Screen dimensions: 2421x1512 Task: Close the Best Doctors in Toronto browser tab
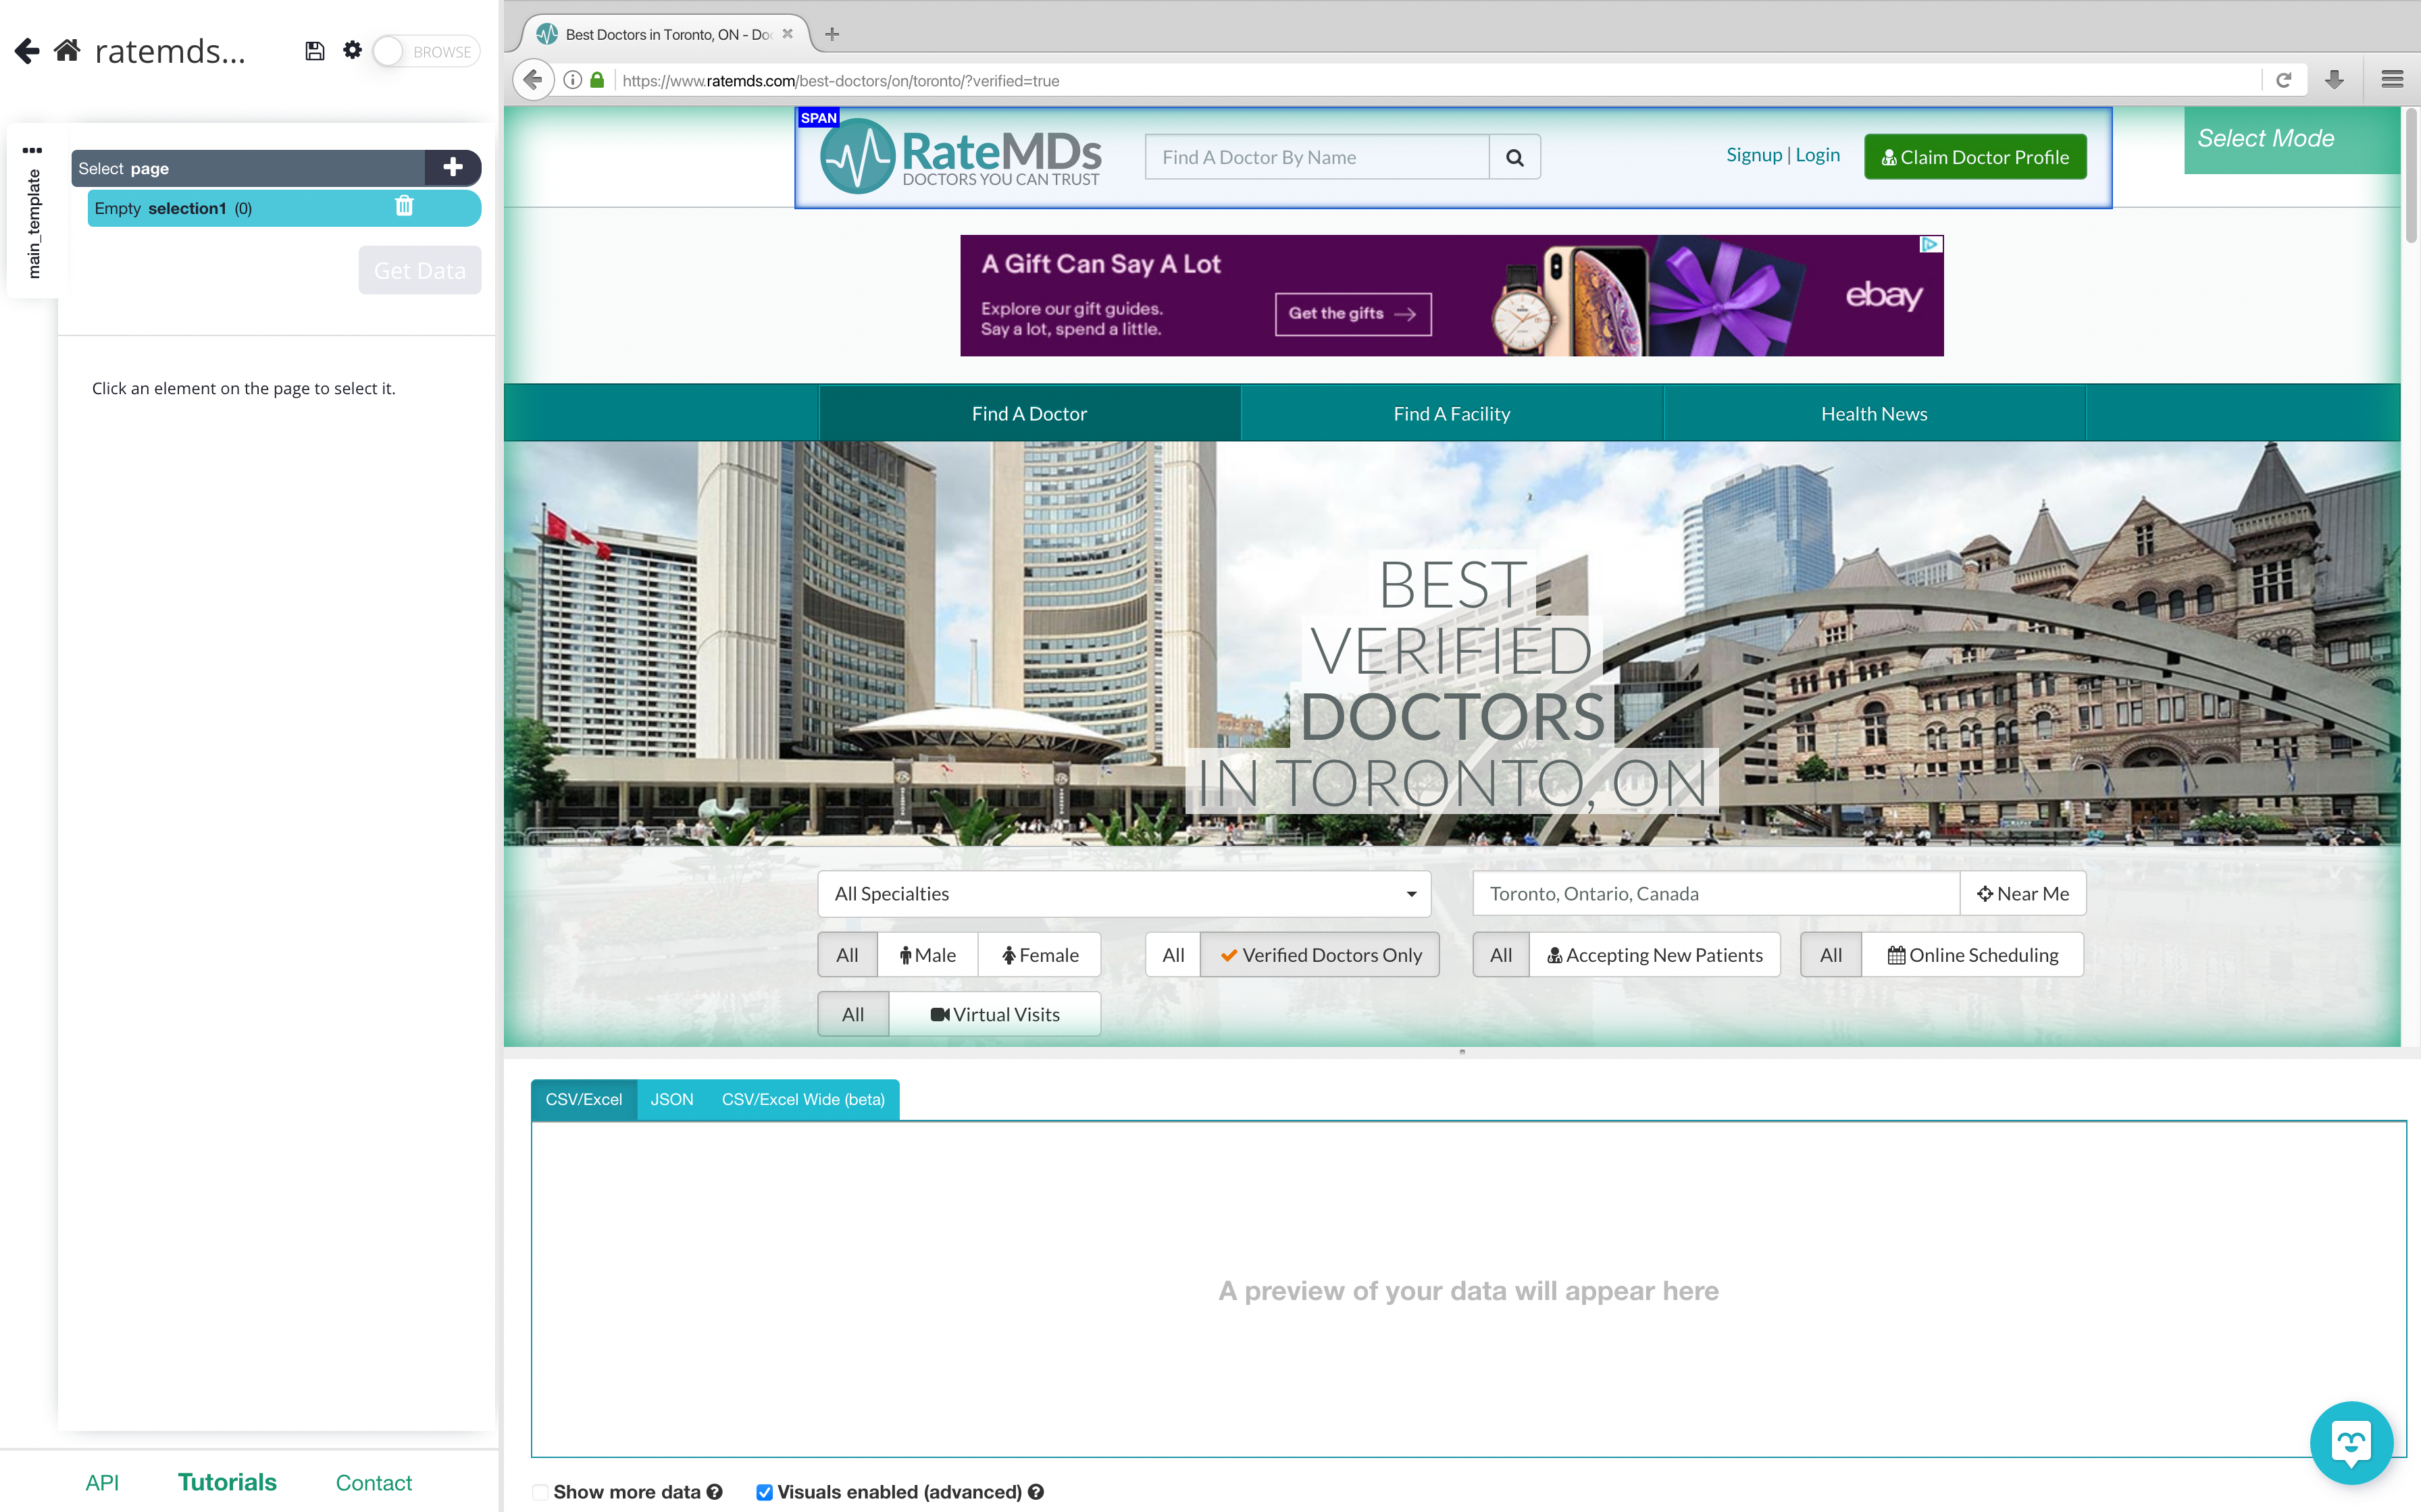coord(788,34)
